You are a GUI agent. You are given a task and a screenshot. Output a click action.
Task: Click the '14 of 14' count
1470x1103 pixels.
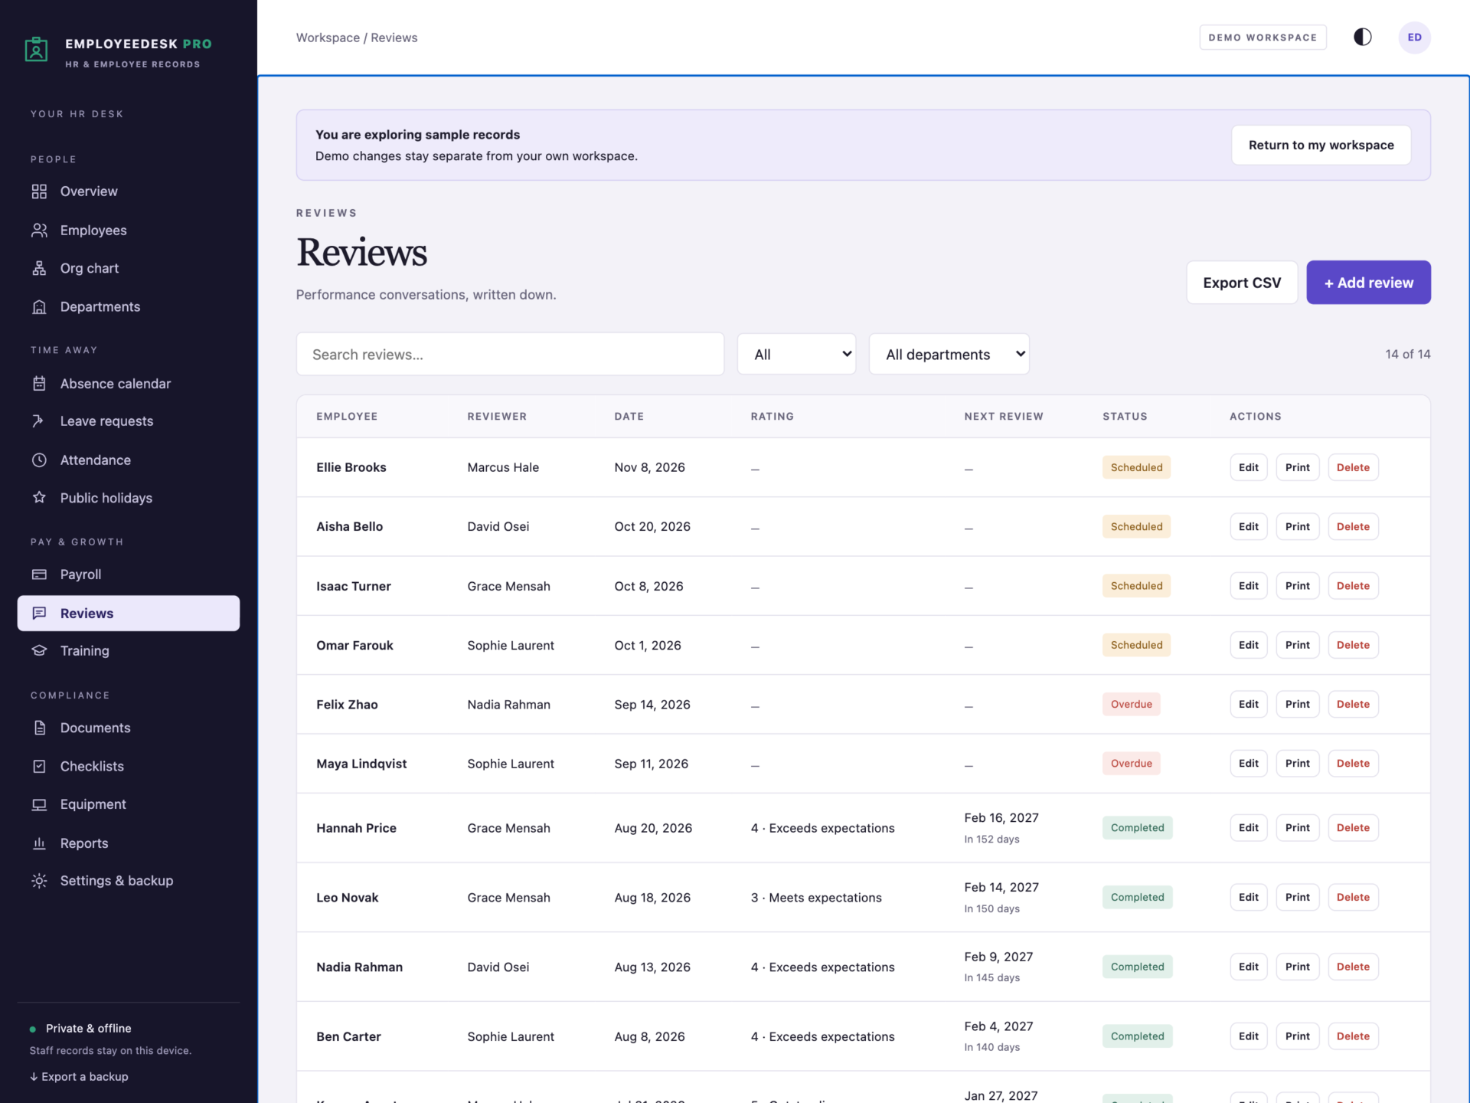pyautogui.click(x=1407, y=354)
